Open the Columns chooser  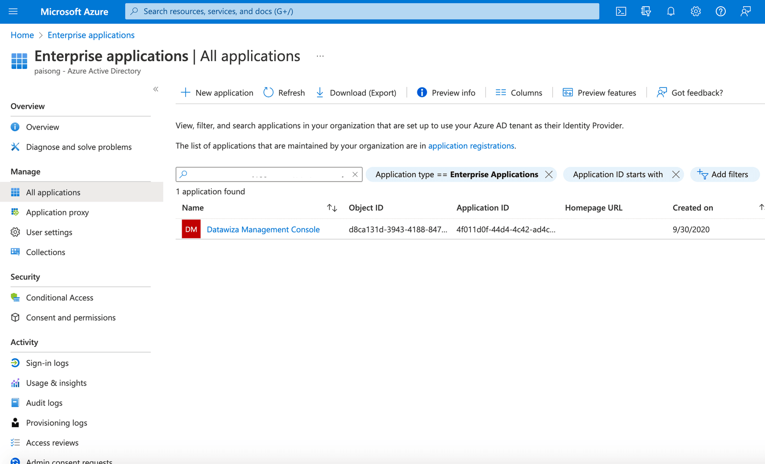coord(519,93)
